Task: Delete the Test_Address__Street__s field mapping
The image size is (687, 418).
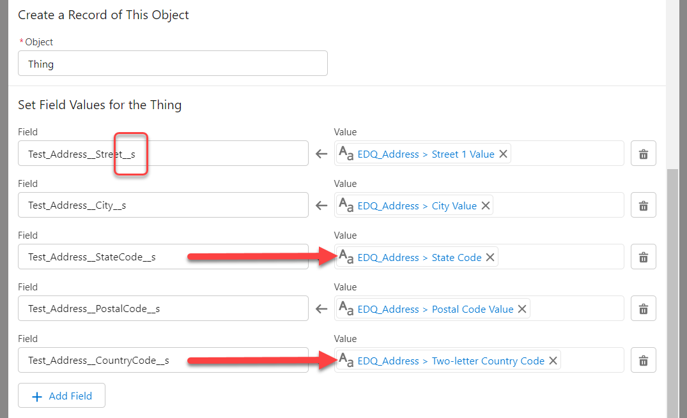Action: click(643, 153)
